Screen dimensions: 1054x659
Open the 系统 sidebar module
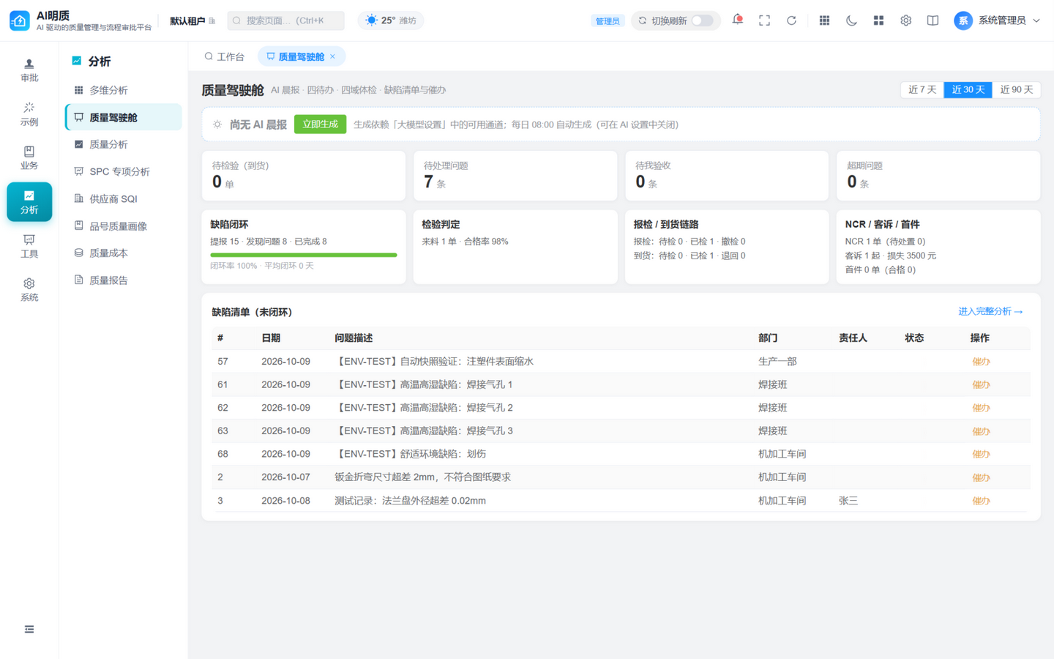click(29, 290)
